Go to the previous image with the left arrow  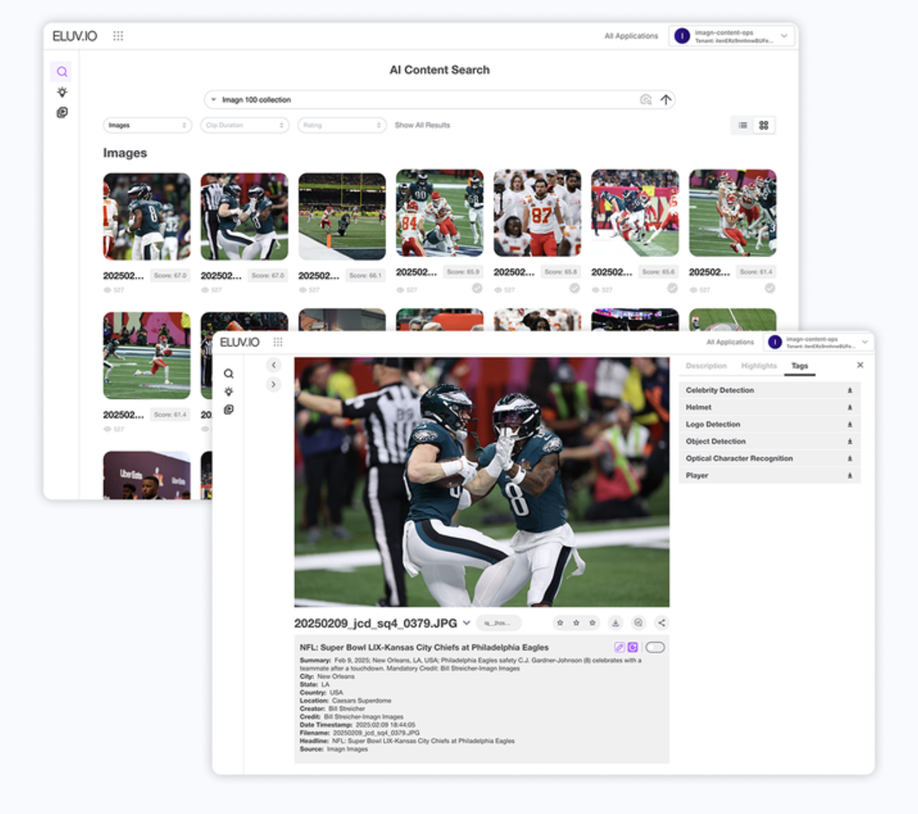(x=273, y=365)
